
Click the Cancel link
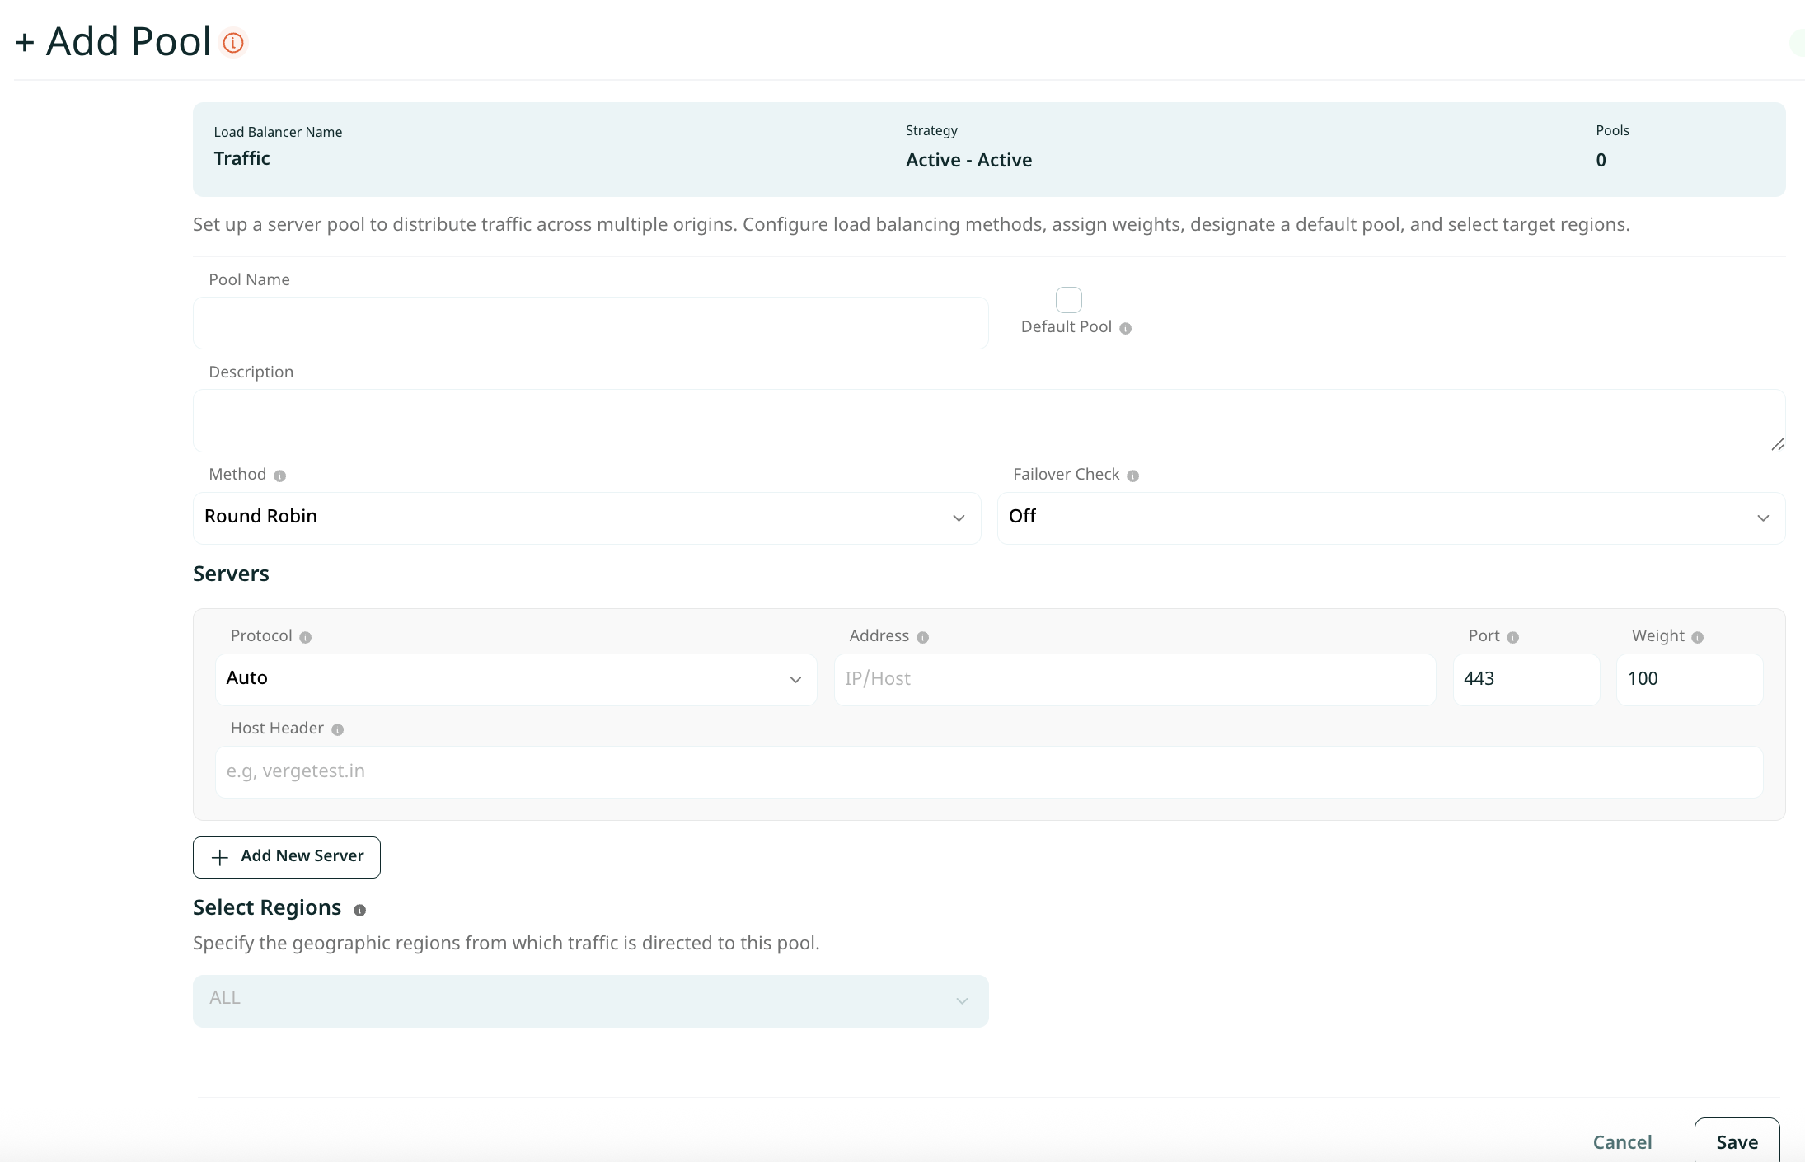(1621, 1142)
